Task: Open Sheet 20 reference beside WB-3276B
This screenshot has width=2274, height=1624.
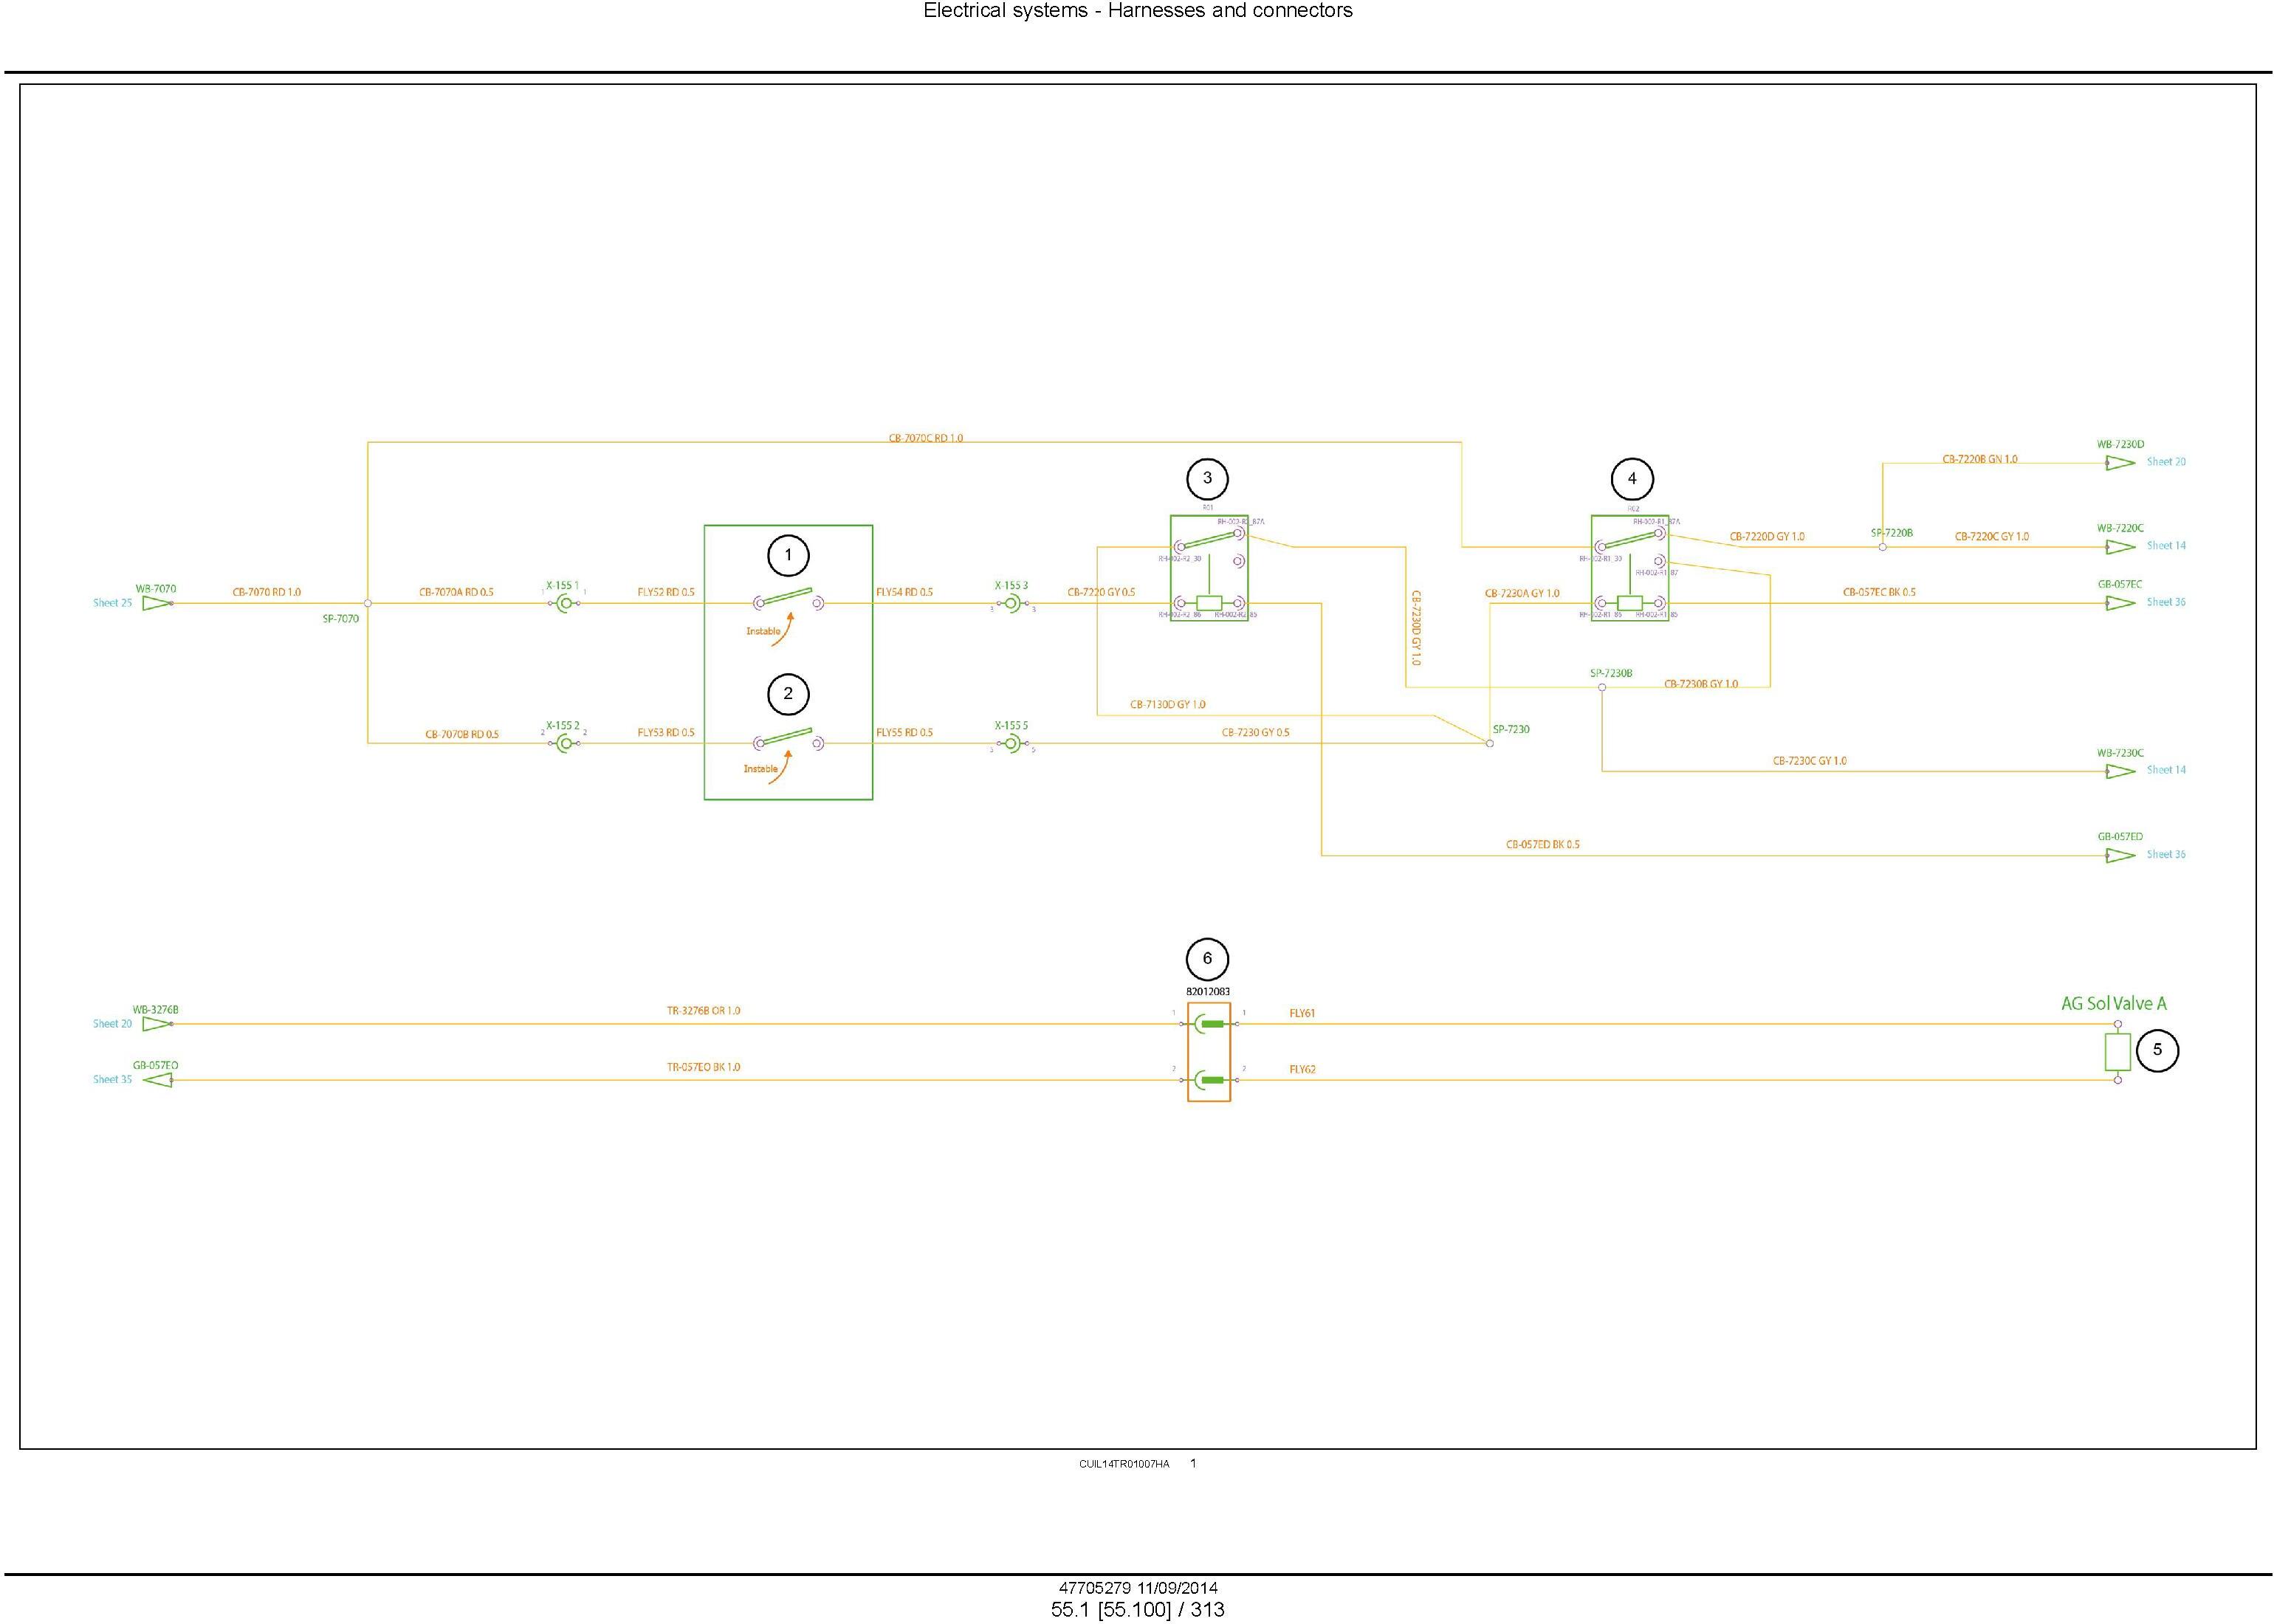Action: tap(112, 1024)
